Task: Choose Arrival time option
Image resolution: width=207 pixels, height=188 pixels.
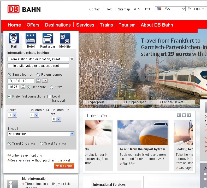Action: coord(51,87)
